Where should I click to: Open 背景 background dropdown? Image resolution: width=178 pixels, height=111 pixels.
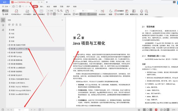coord(111,12)
